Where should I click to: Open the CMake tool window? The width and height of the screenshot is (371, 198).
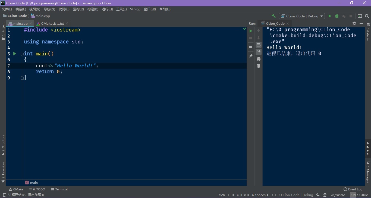pyautogui.click(x=16, y=189)
